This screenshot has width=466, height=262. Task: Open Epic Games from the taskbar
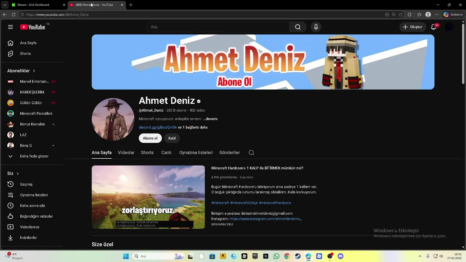coord(255,256)
